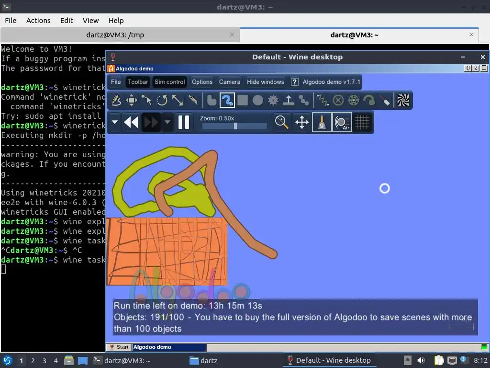Toggle gravity on or off

[x=322, y=122]
